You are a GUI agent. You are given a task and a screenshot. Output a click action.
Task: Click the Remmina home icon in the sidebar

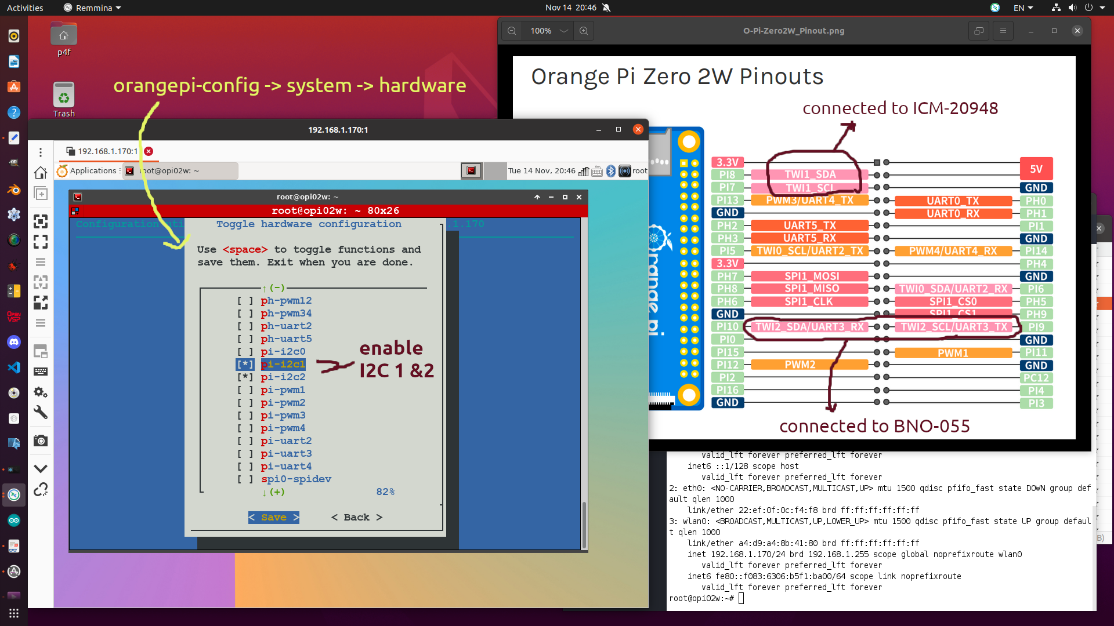pos(41,173)
